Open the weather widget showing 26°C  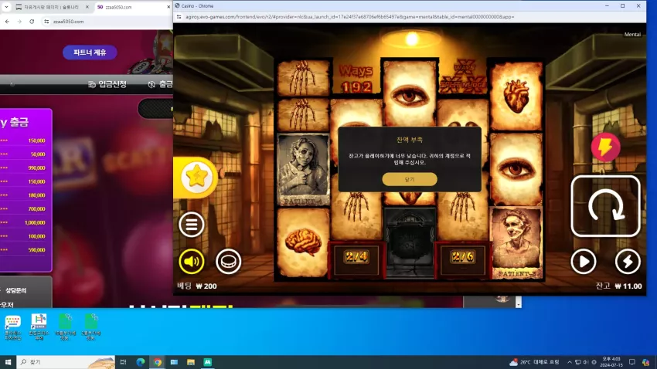pos(534,362)
